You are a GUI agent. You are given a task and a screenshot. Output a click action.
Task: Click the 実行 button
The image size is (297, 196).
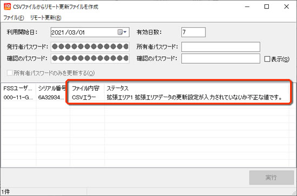[x=272, y=177]
